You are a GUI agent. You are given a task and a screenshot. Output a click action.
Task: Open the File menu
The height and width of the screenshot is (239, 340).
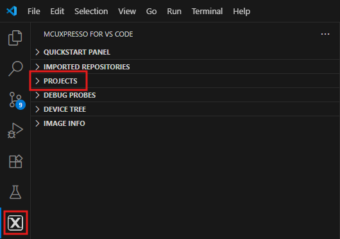coord(34,12)
